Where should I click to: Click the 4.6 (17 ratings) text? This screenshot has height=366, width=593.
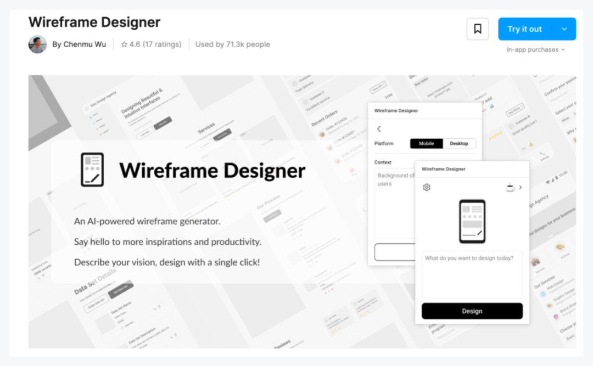point(155,44)
